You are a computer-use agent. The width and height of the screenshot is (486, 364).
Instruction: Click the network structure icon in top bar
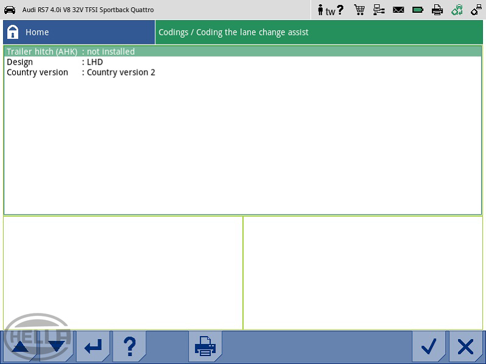coord(379,10)
